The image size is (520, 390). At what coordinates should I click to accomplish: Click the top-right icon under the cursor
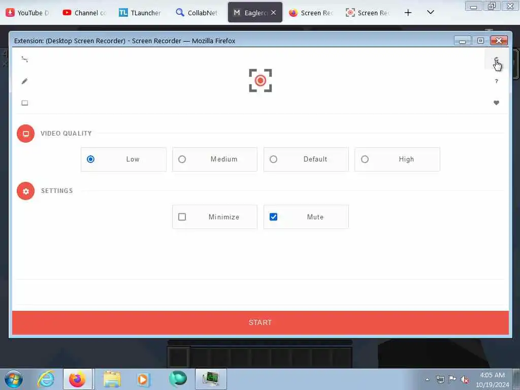click(496, 60)
